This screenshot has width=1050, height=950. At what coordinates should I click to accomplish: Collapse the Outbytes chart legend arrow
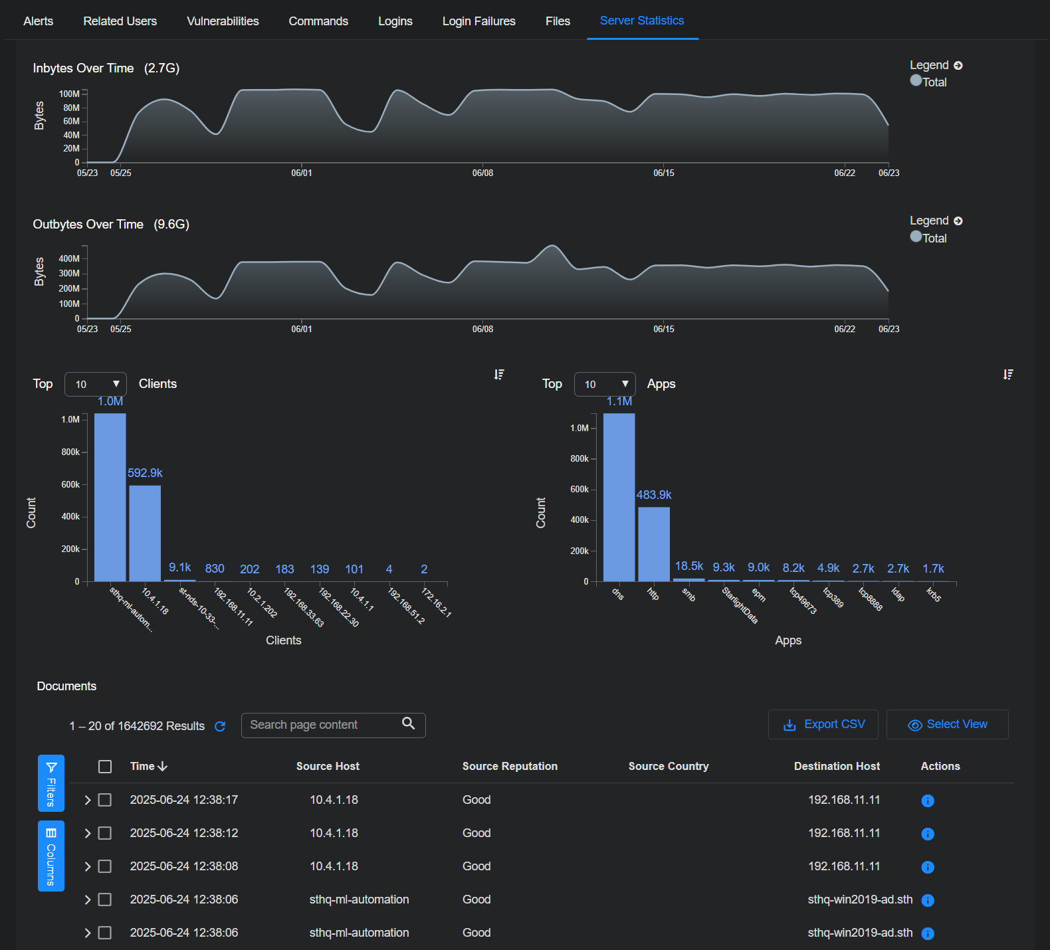(958, 221)
